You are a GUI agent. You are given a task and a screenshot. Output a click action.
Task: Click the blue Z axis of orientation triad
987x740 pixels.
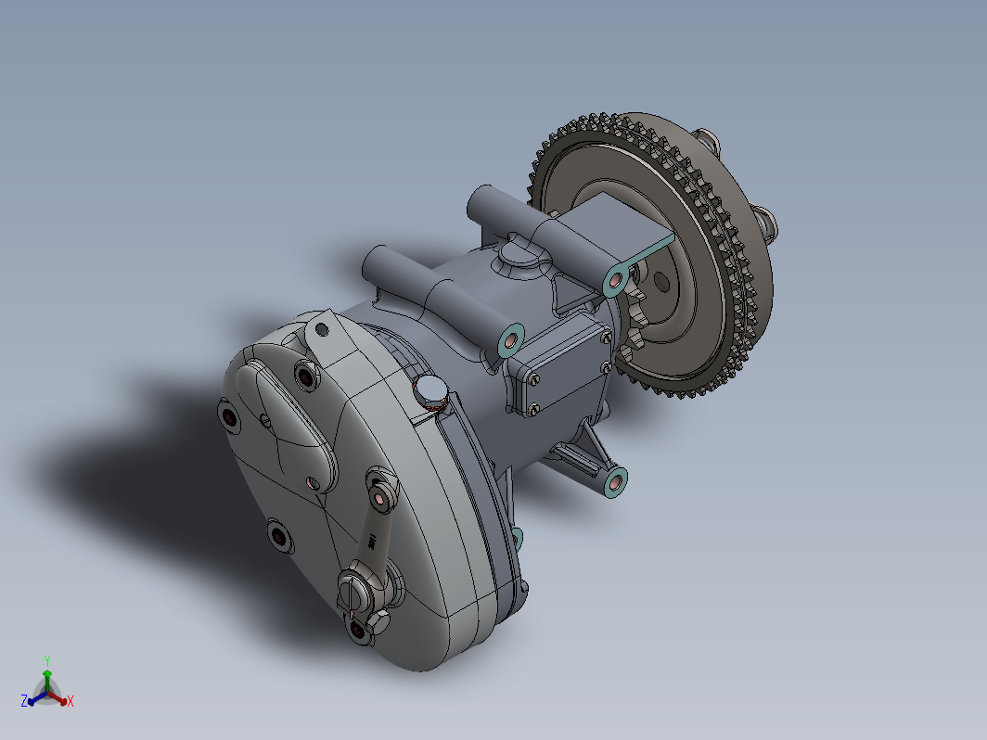click(x=32, y=698)
